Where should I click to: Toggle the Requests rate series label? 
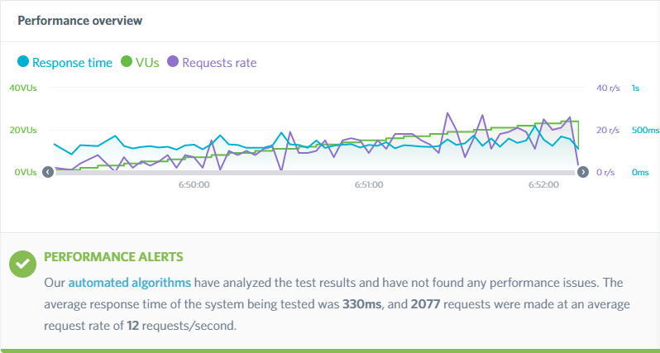click(x=218, y=63)
